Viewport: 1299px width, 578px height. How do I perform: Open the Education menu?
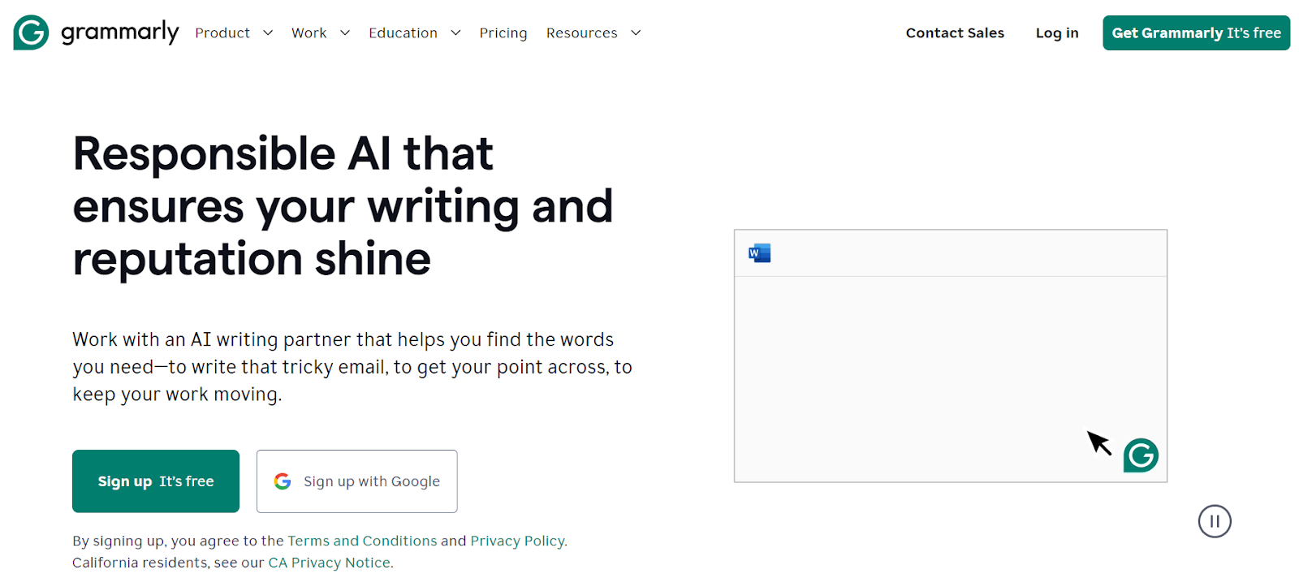point(403,33)
